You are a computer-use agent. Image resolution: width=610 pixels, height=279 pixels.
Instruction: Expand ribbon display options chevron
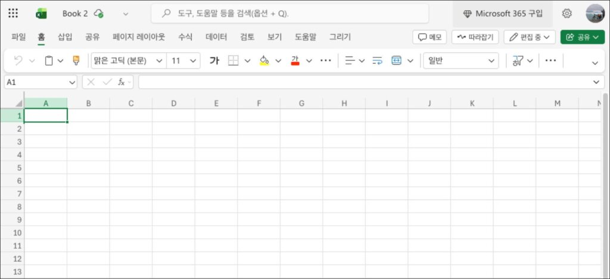tap(595, 63)
